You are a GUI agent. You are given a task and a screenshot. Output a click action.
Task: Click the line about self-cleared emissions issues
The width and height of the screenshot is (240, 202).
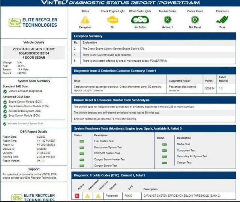point(117,113)
